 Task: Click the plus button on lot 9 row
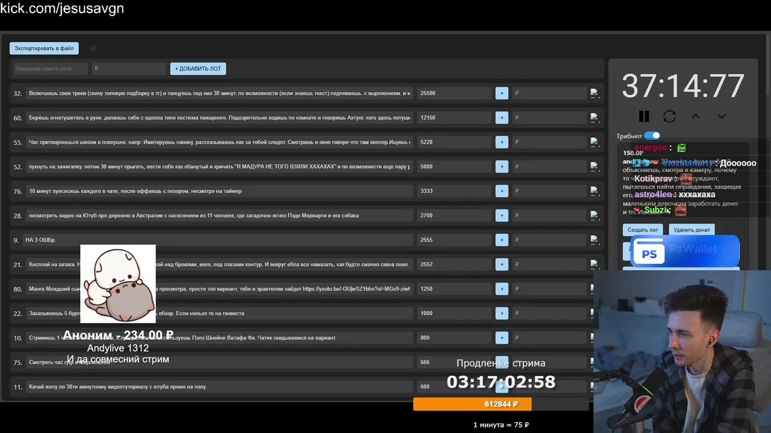tap(502, 240)
